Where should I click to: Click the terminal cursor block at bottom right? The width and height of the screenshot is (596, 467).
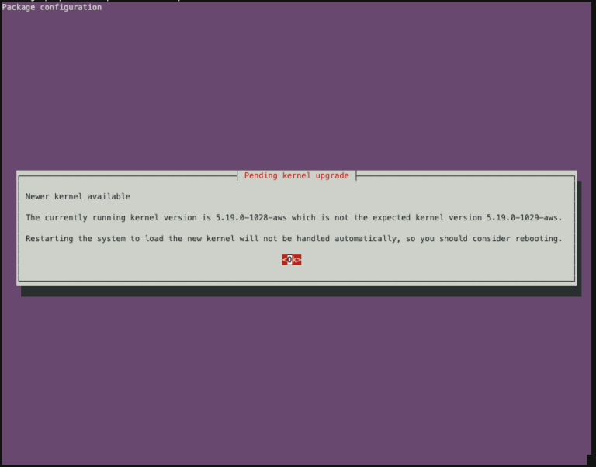click(590, 459)
